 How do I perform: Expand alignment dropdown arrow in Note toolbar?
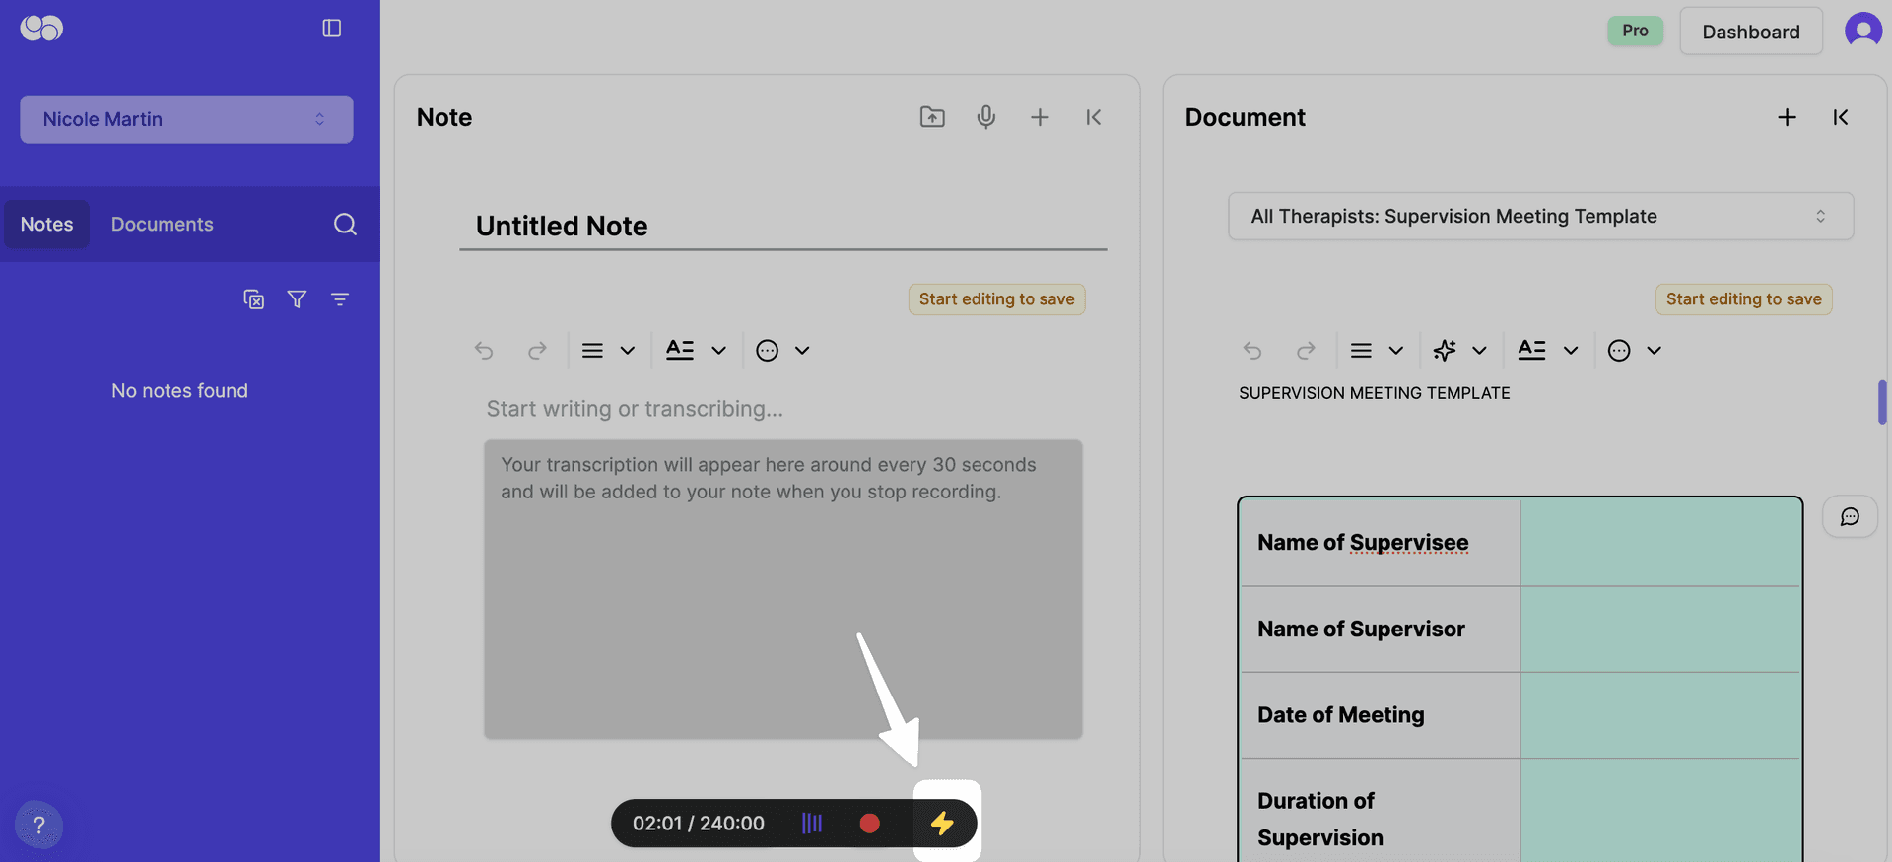click(x=627, y=350)
